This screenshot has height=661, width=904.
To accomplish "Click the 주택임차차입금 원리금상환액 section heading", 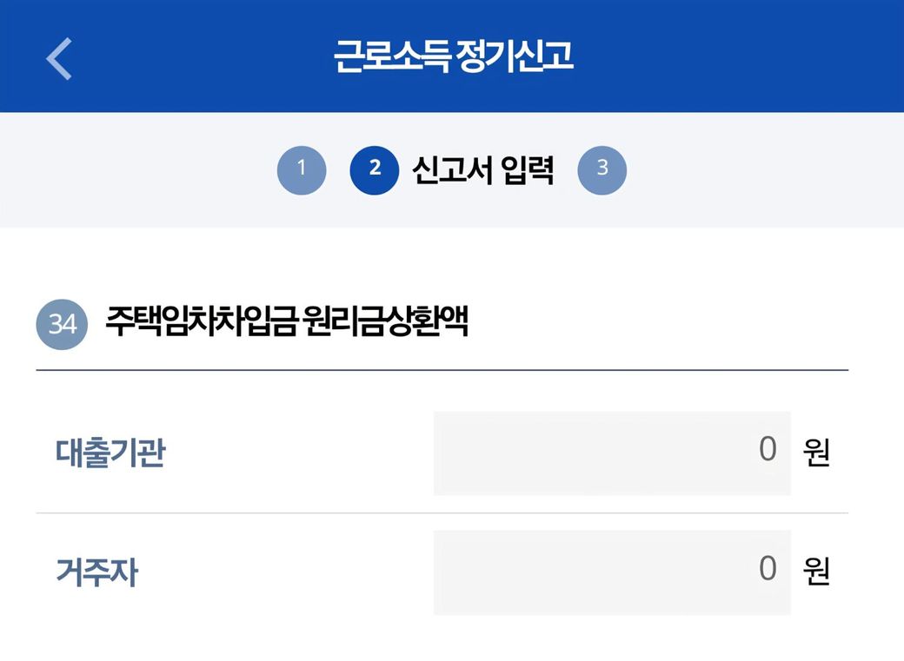I will point(287,323).
